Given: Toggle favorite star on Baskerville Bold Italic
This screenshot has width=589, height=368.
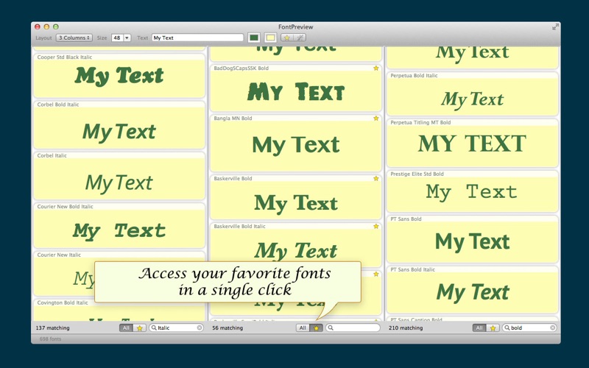Looking at the screenshot, I should click(x=375, y=227).
